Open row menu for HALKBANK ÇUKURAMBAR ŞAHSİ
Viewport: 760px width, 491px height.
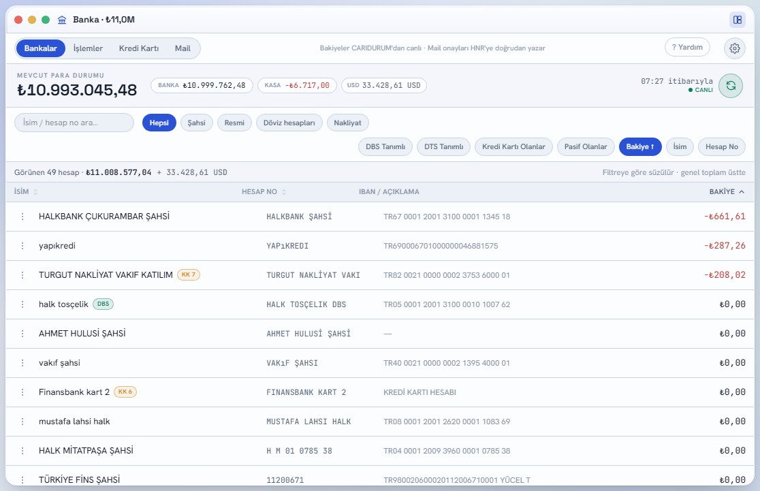22,217
